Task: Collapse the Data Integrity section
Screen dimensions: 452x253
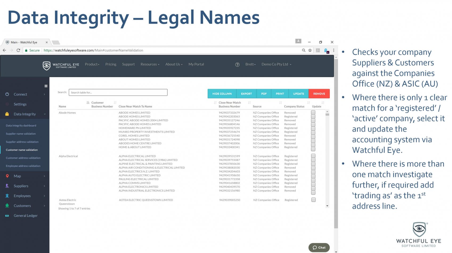Action: (44, 114)
